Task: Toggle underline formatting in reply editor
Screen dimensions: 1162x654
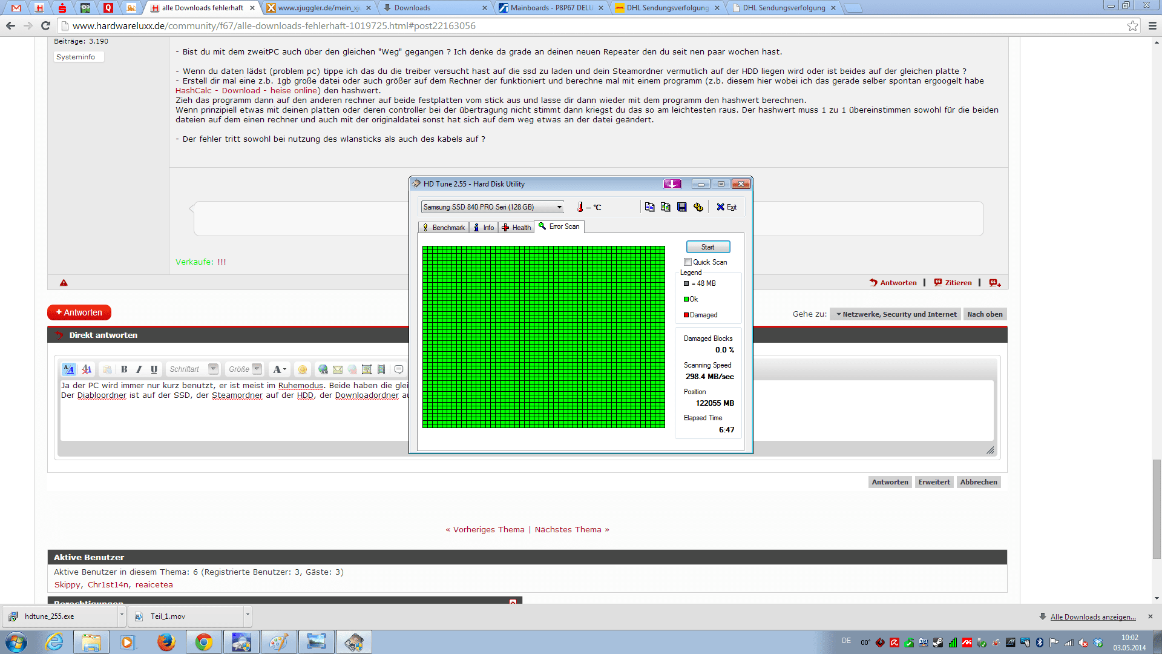Action: [154, 369]
